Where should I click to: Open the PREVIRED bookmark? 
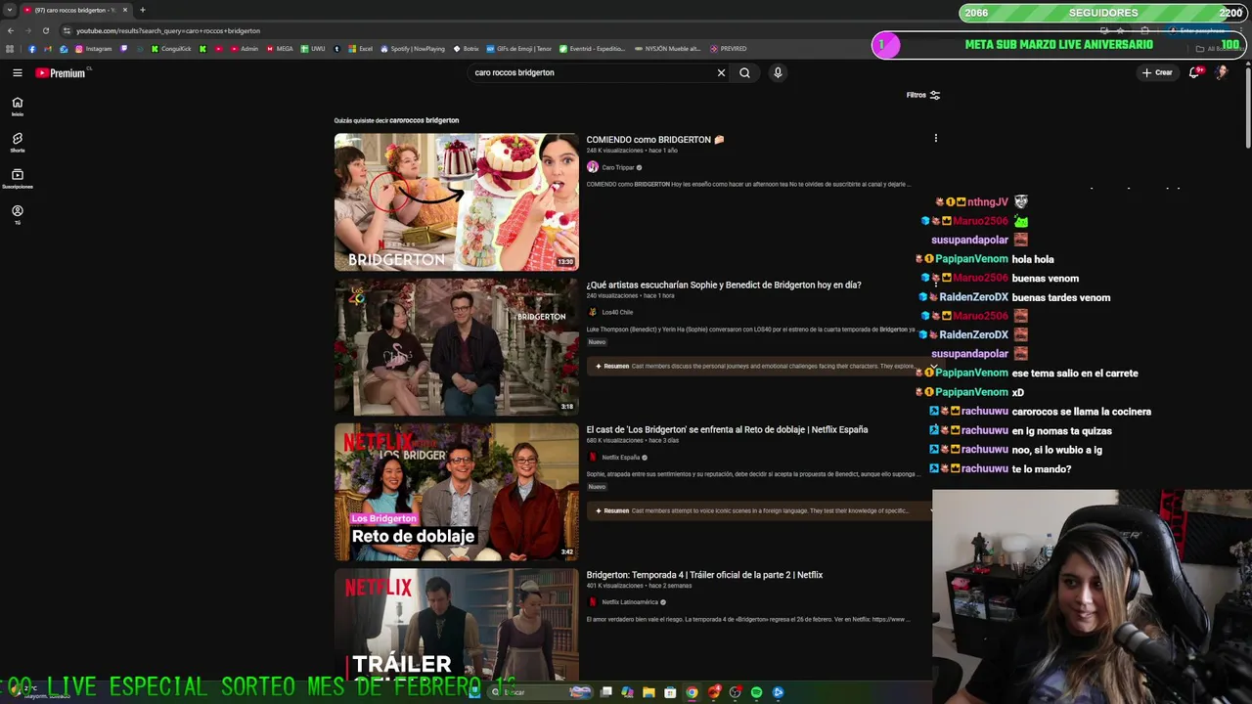(x=729, y=49)
